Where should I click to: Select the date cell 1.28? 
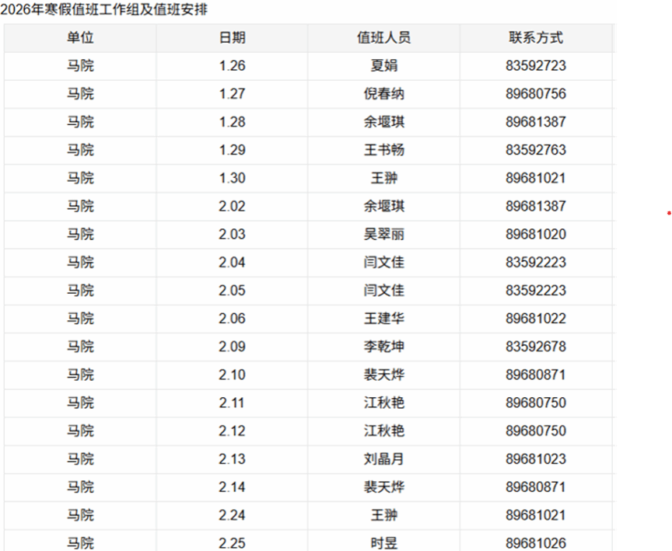pos(232,122)
